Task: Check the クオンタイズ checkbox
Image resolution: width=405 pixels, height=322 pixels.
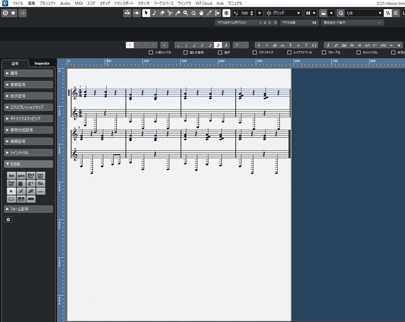Action: pyautogui.click(x=255, y=53)
